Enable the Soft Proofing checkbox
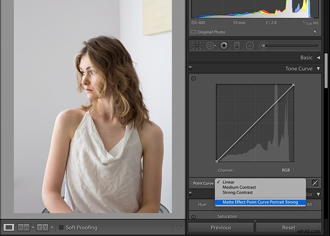This screenshot has width=330, height=236. point(61,228)
